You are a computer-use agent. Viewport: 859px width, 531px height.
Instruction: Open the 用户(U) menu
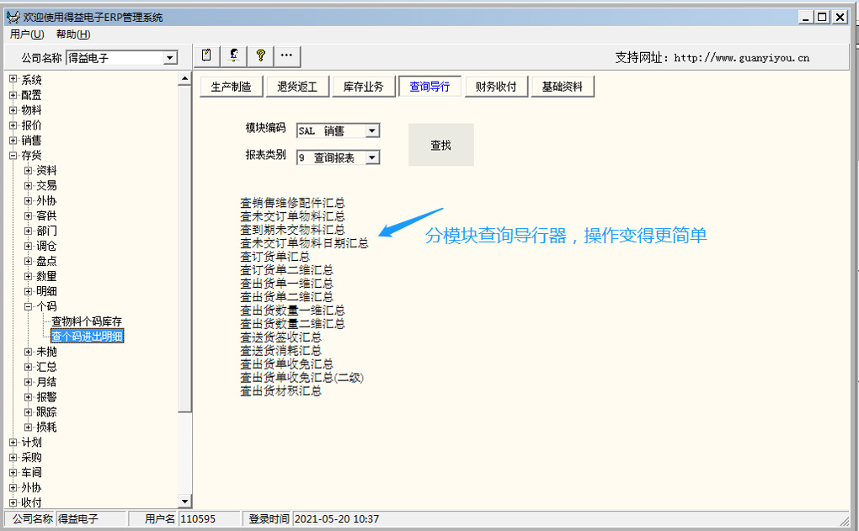27,35
